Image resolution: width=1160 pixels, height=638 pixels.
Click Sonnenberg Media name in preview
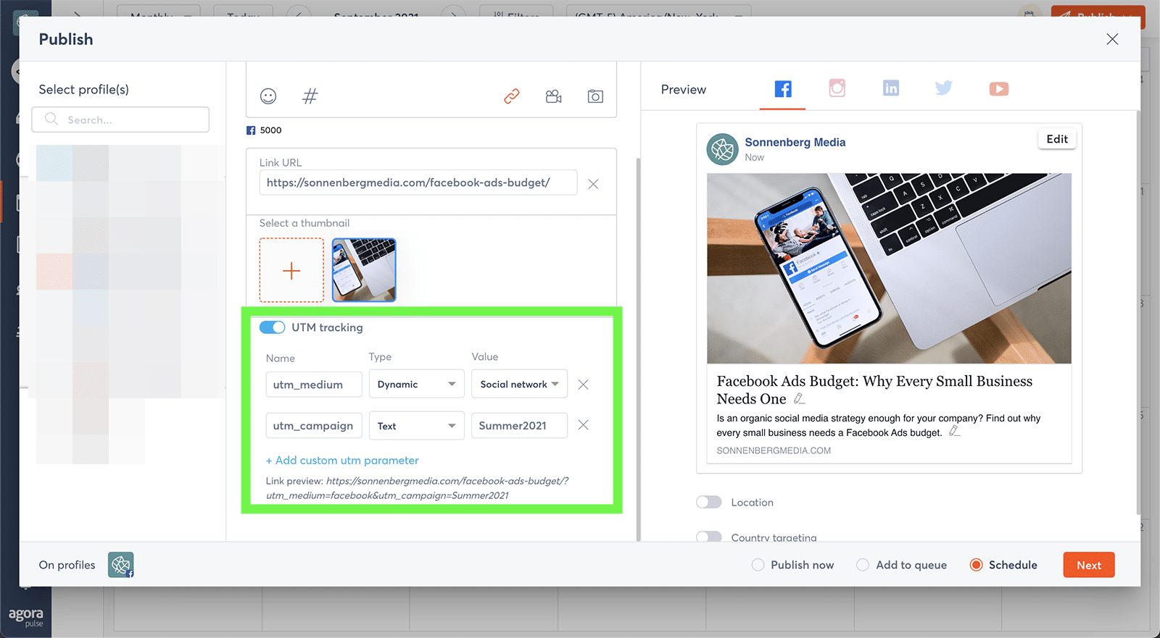click(x=795, y=142)
